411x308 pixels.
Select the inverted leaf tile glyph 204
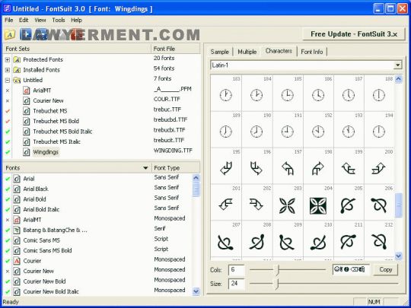point(318,205)
